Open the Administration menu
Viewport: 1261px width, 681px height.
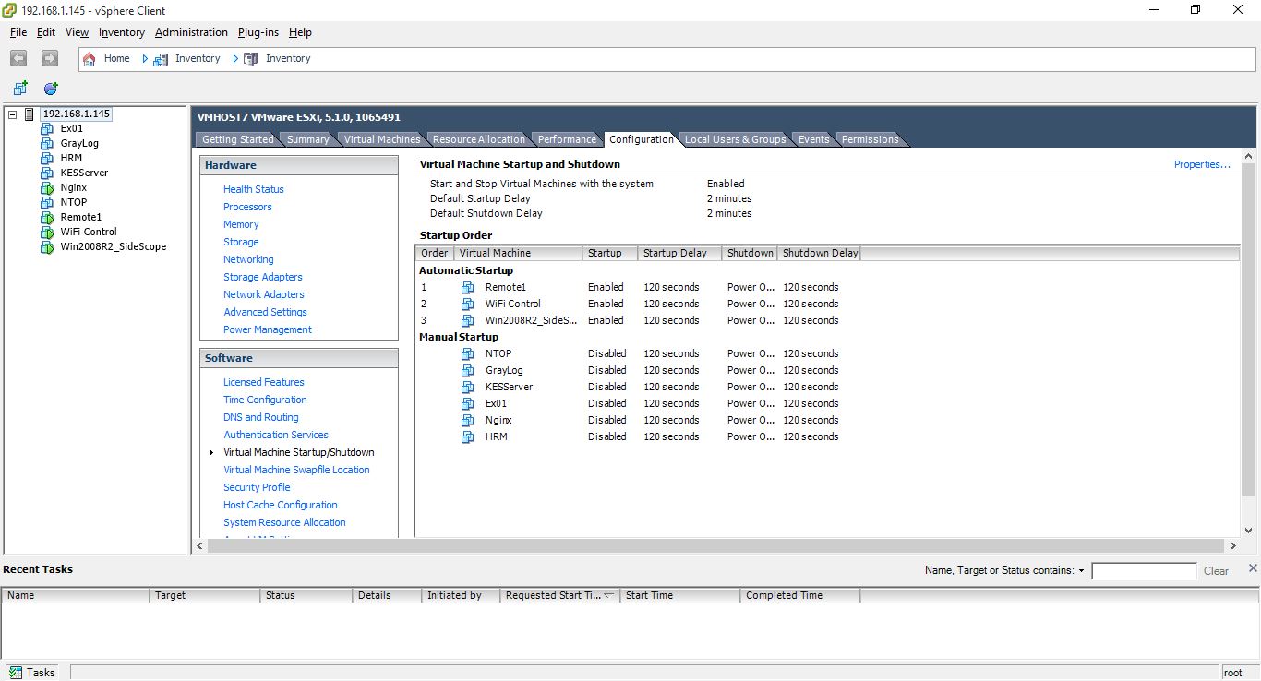pyautogui.click(x=191, y=32)
